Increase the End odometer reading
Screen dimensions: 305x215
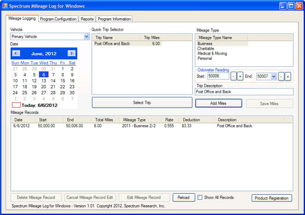288,76
